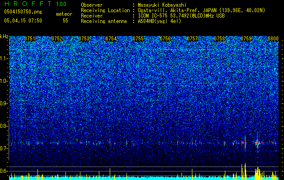
Task: Select the A504HB(yagi 4el) antenna text
Action: (159, 21)
